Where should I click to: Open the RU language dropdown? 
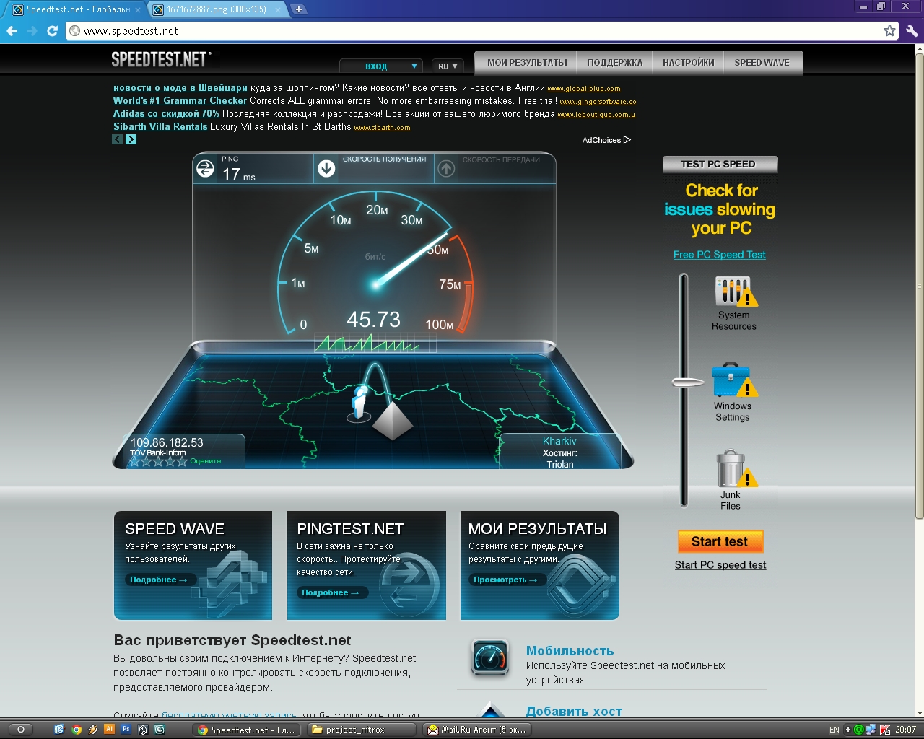pos(448,66)
